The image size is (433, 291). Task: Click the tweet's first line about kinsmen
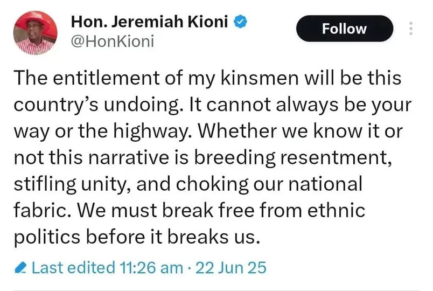207,78
